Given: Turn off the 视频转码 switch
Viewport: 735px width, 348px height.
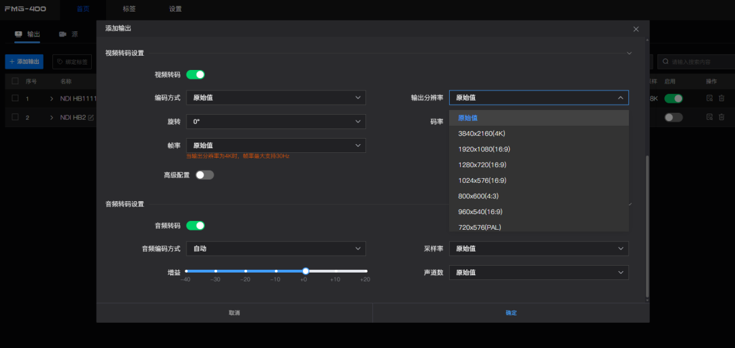Looking at the screenshot, I should tap(195, 75).
